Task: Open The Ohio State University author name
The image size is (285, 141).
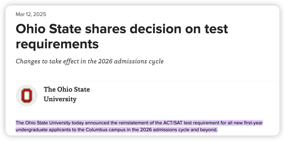Action: pos(67,94)
